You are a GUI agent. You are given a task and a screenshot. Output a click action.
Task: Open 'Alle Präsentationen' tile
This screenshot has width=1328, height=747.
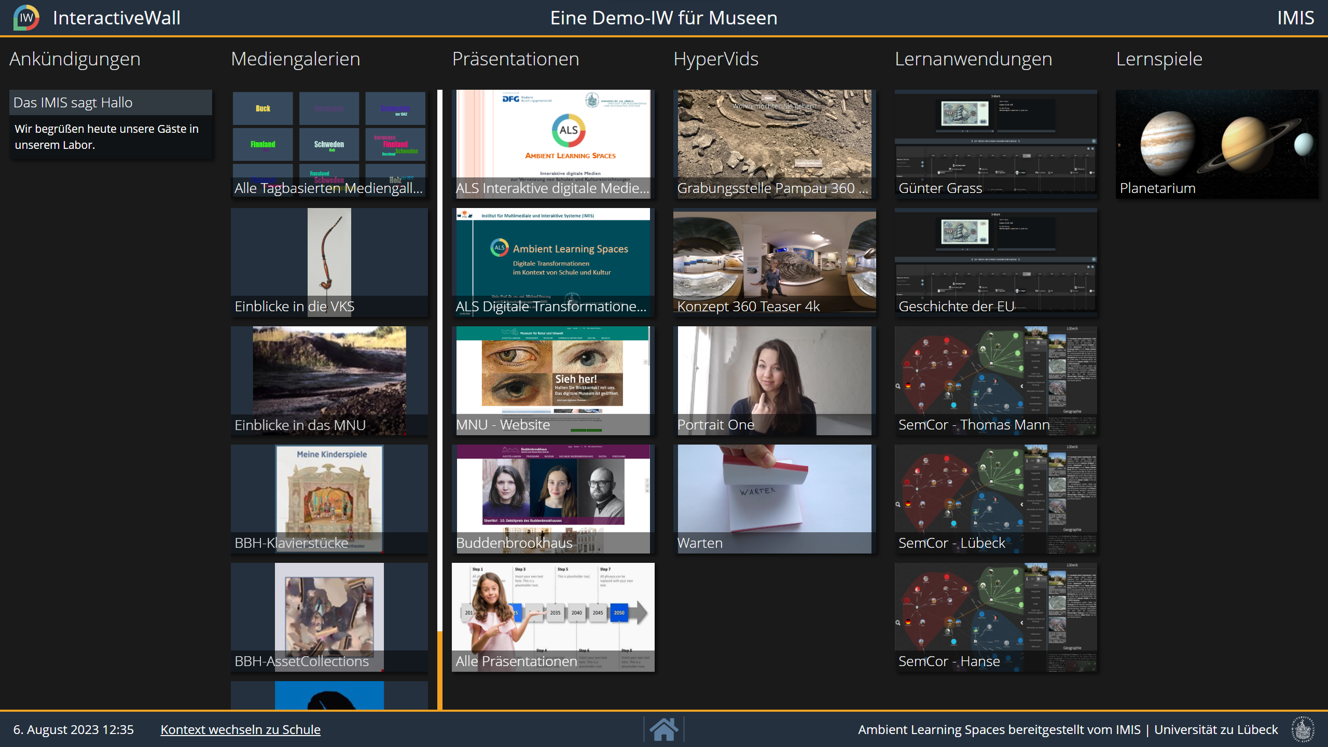553,617
